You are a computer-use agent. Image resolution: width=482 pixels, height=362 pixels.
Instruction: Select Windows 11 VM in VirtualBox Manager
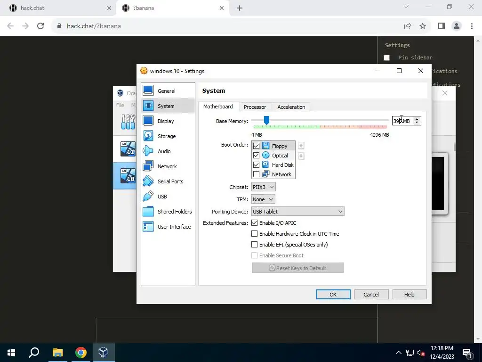128,149
